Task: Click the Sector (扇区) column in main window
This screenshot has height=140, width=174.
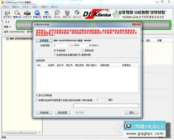Action: point(148,40)
